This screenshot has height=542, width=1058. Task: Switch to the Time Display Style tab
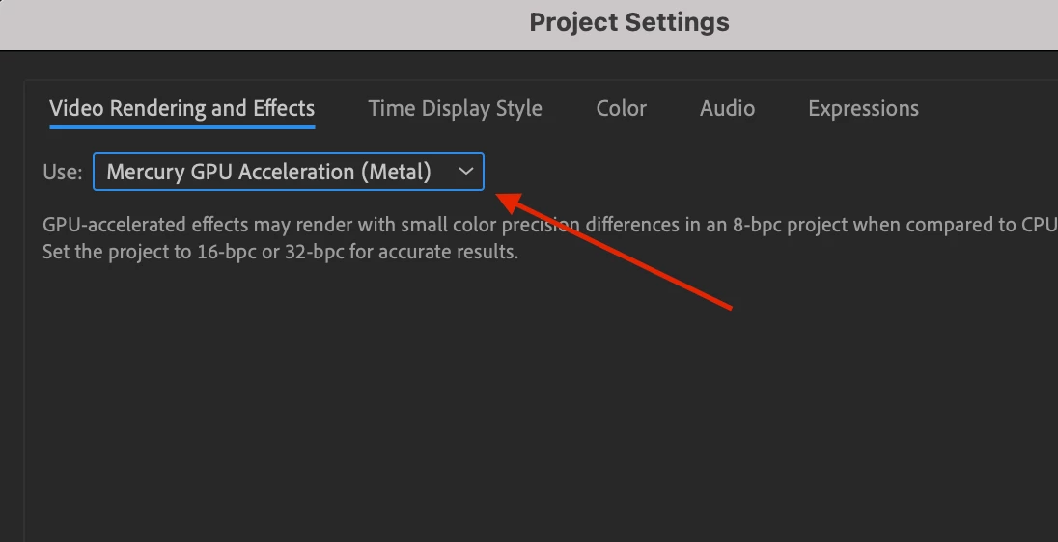tap(455, 108)
